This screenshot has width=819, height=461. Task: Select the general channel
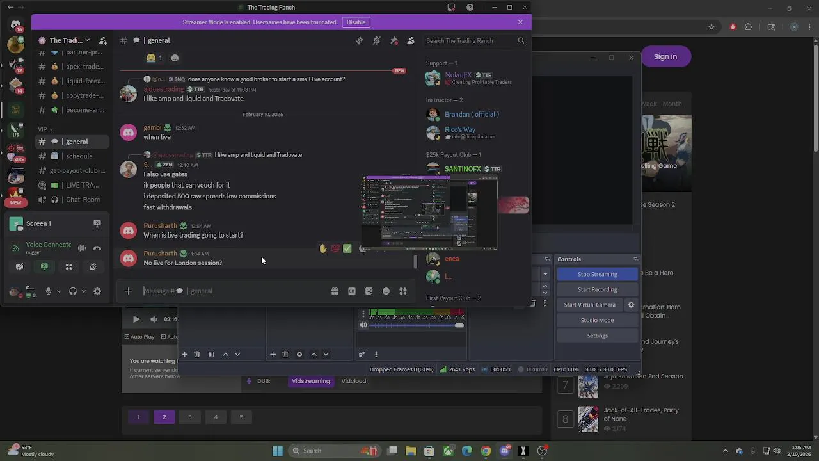click(70, 142)
